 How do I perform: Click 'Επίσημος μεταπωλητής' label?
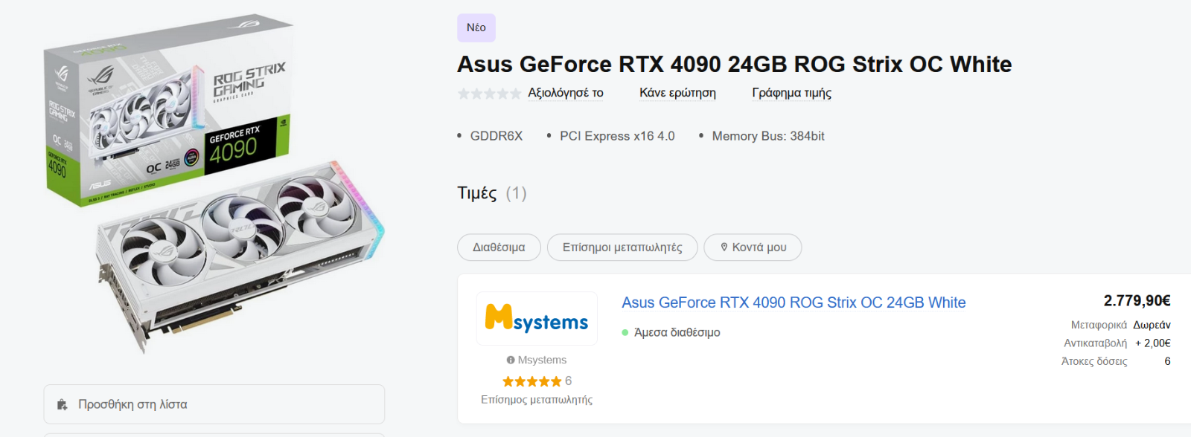pyautogui.click(x=537, y=400)
